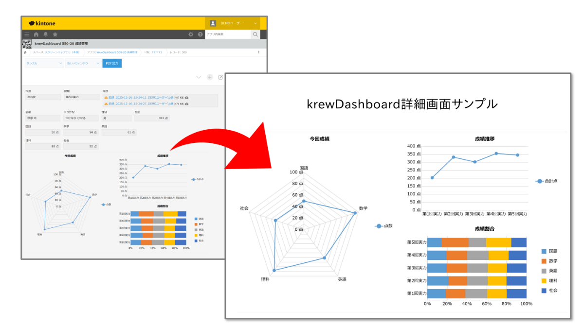Open the hamburger menu in kintone toolbar

26,34
